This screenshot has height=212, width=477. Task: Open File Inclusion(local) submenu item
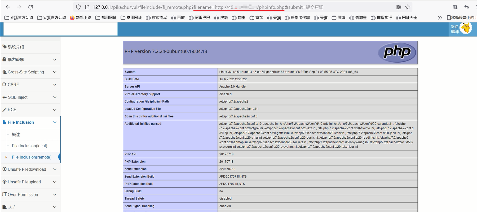tap(29, 146)
